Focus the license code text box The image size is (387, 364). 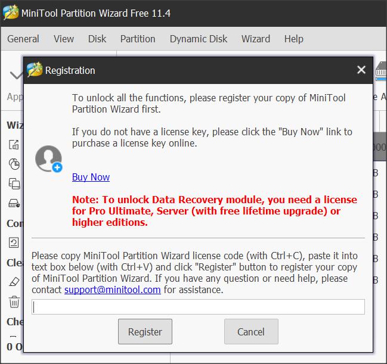(x=198, y=307)
